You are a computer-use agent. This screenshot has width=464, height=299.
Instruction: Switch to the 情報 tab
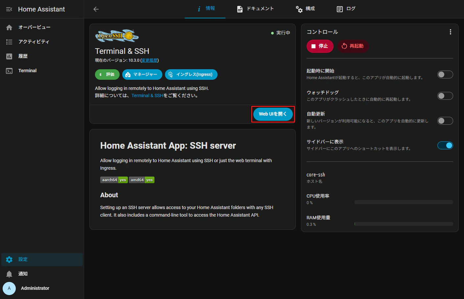pyautogui.click(x=205, y=9)
